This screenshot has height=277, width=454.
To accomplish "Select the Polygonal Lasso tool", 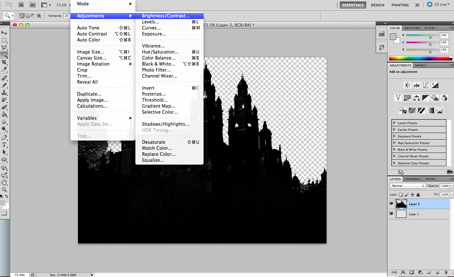I will [x=4, y=47].
